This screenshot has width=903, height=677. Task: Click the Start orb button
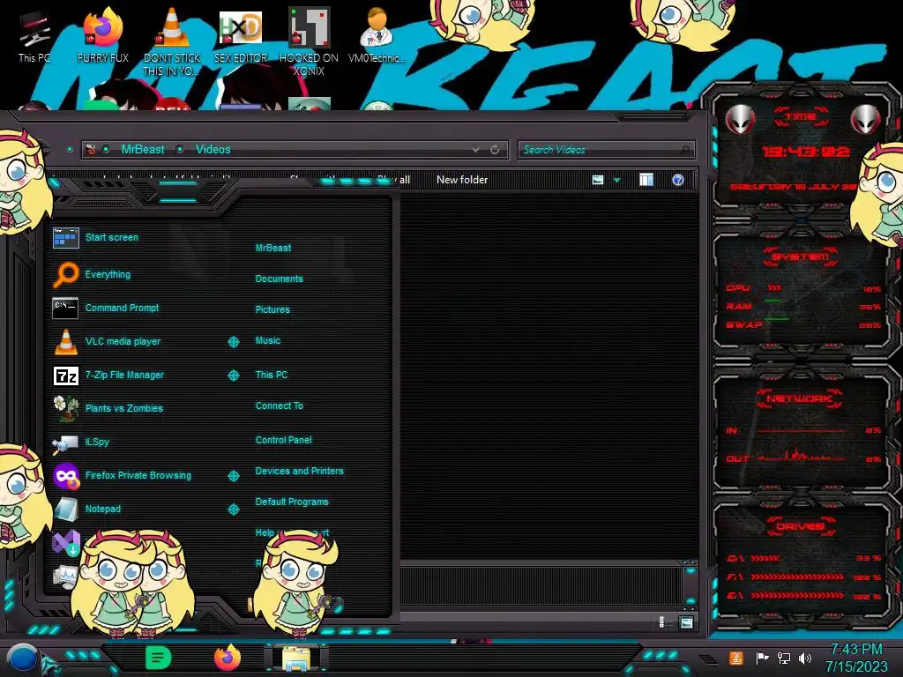(22, 658)
